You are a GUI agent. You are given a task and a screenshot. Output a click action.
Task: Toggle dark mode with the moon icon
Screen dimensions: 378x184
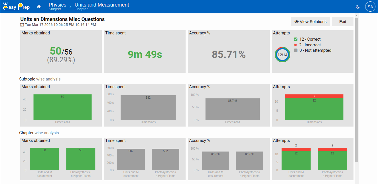click(358, 7)
